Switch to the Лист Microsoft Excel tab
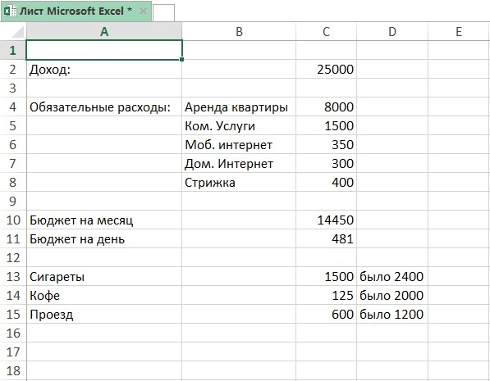 [x=76, y=11]
